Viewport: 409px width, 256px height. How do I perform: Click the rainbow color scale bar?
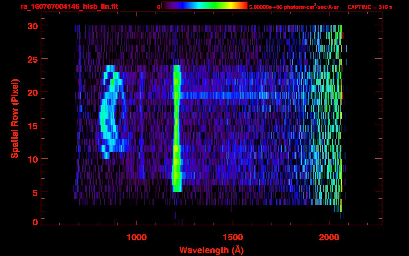coord(204,5)
